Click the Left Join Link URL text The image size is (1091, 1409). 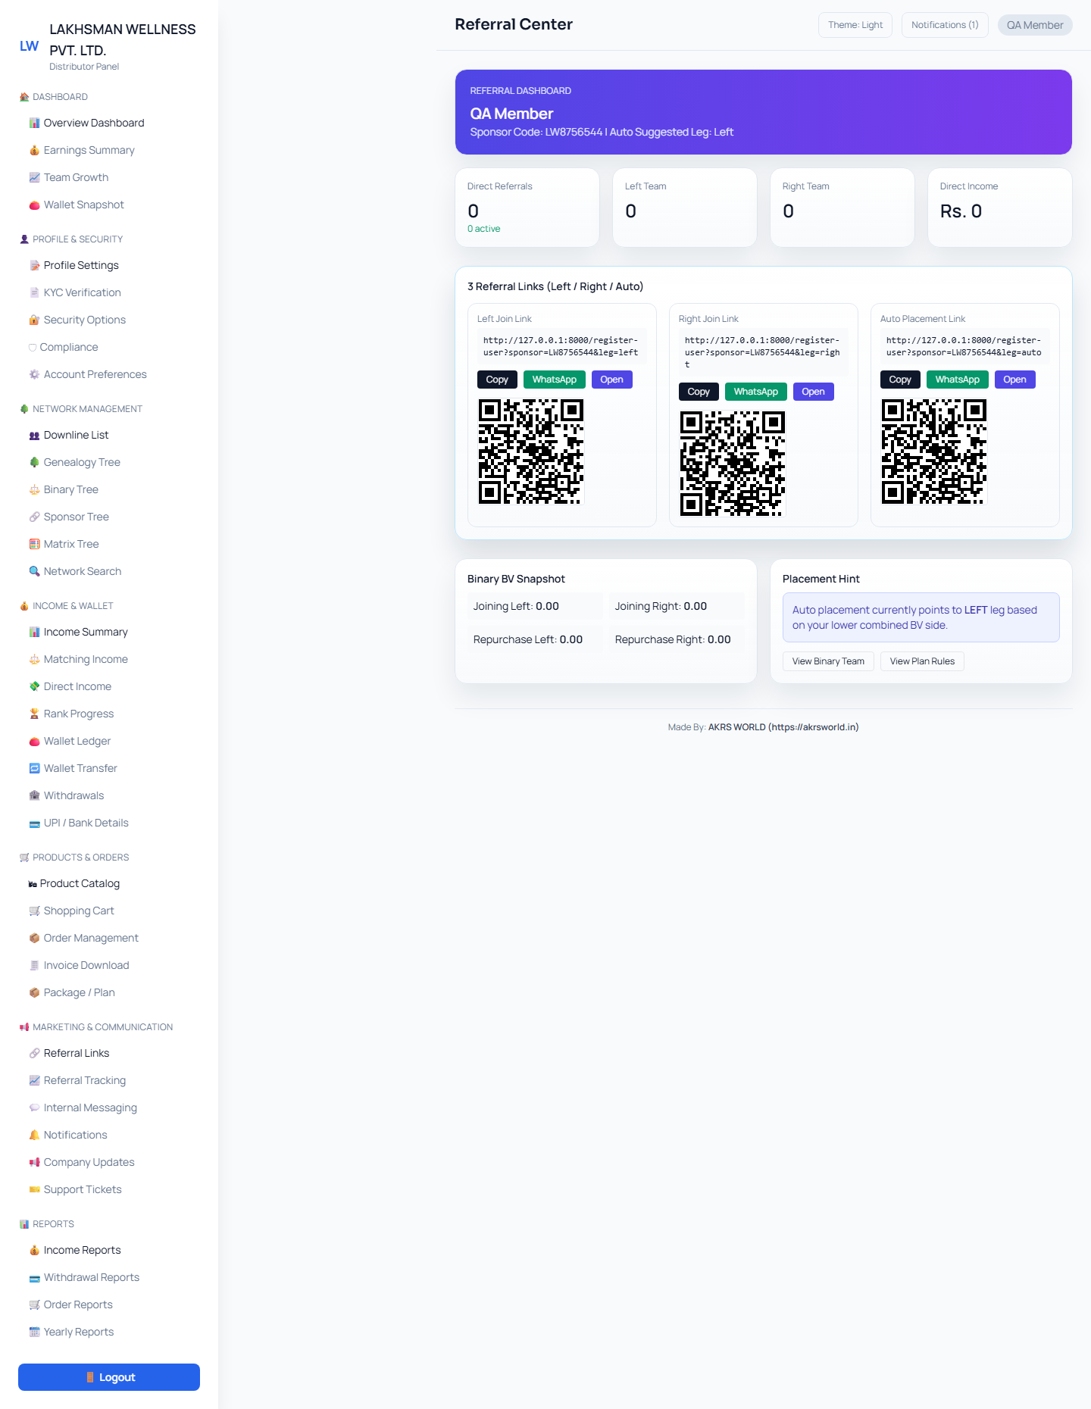point(561,346)
